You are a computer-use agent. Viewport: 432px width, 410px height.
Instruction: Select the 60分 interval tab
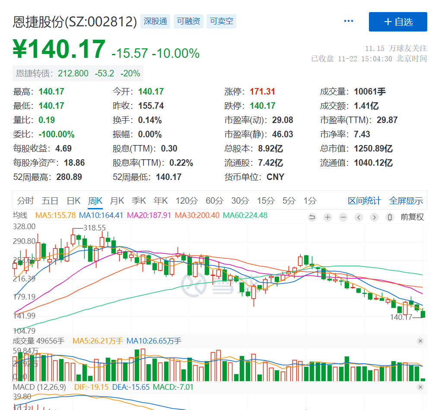214,201
